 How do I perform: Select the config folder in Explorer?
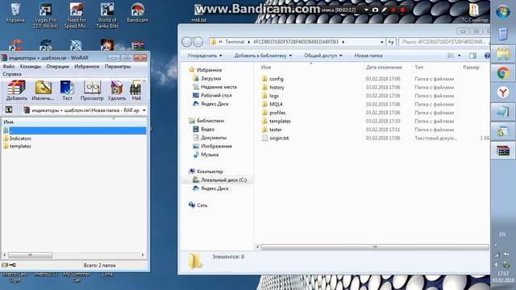coord(273,79)
